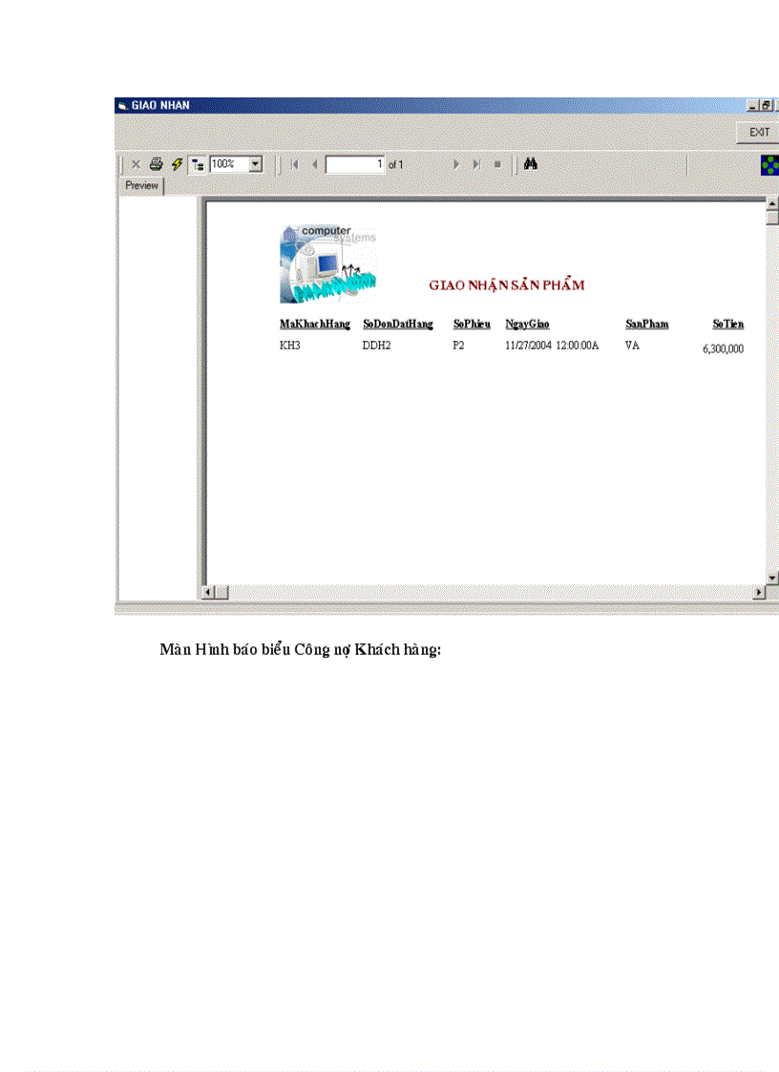Click the NgayGiao column header
The height and width of the screenshot is (1072, 779).
click(x=529, y=324)
